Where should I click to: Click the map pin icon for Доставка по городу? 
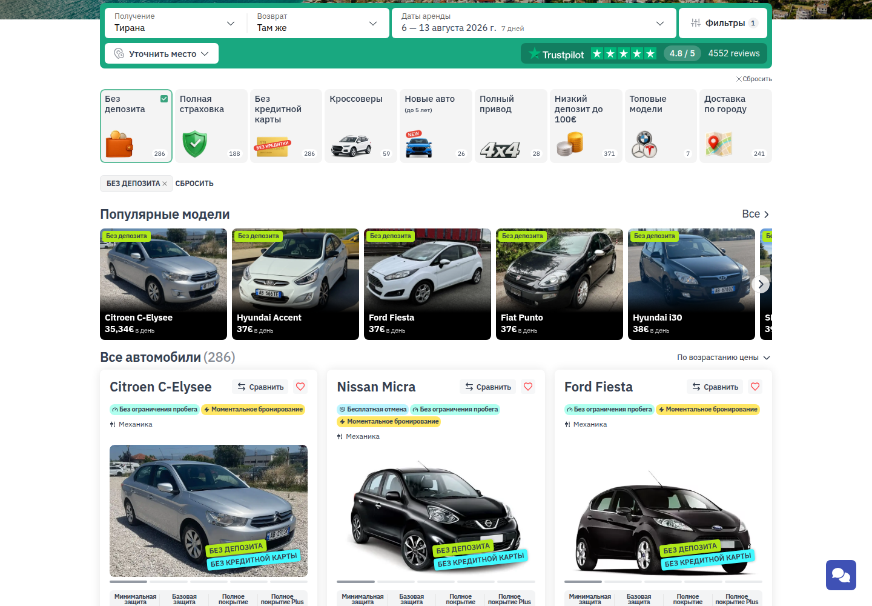click(x=719, y=144)
